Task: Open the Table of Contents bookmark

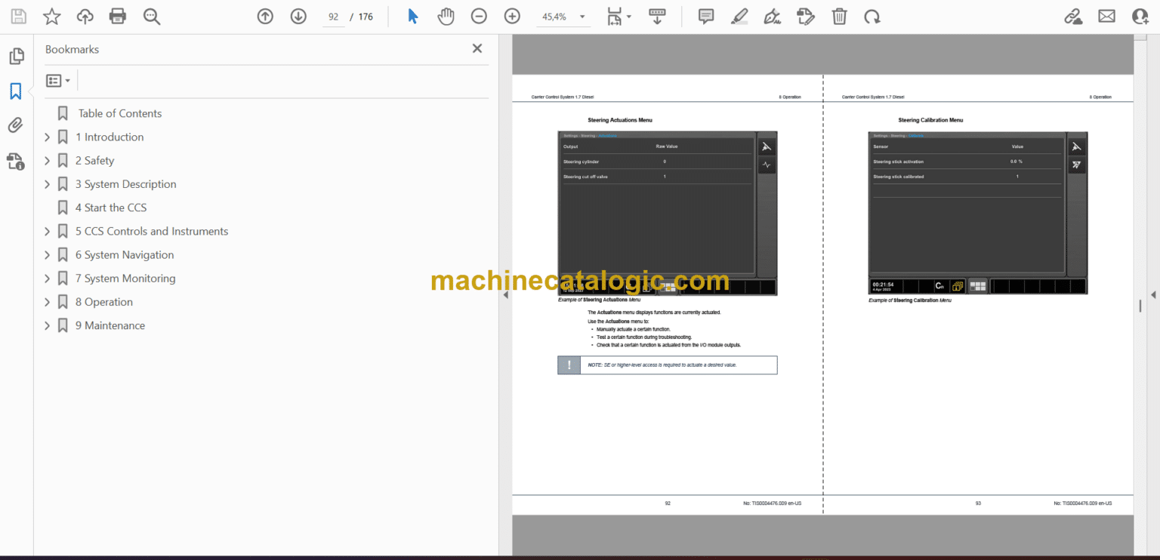Action: (120, 113)
